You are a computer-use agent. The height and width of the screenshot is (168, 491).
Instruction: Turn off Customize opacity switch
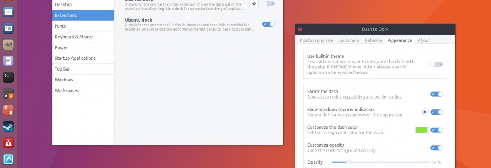(x=436, y=148)
